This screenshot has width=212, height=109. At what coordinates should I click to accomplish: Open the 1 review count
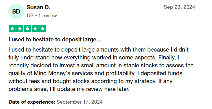tap(48, 15)
